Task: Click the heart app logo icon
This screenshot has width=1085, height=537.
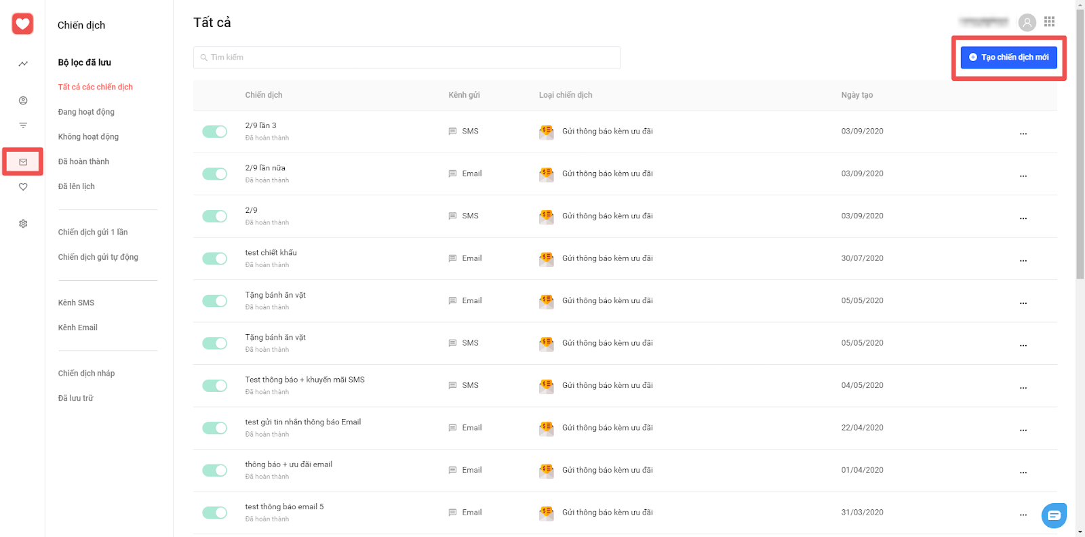Action: [22, 24]
